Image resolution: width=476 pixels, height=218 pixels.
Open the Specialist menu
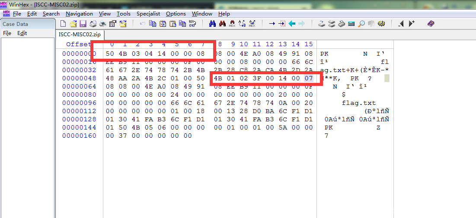tap(148, 14)
